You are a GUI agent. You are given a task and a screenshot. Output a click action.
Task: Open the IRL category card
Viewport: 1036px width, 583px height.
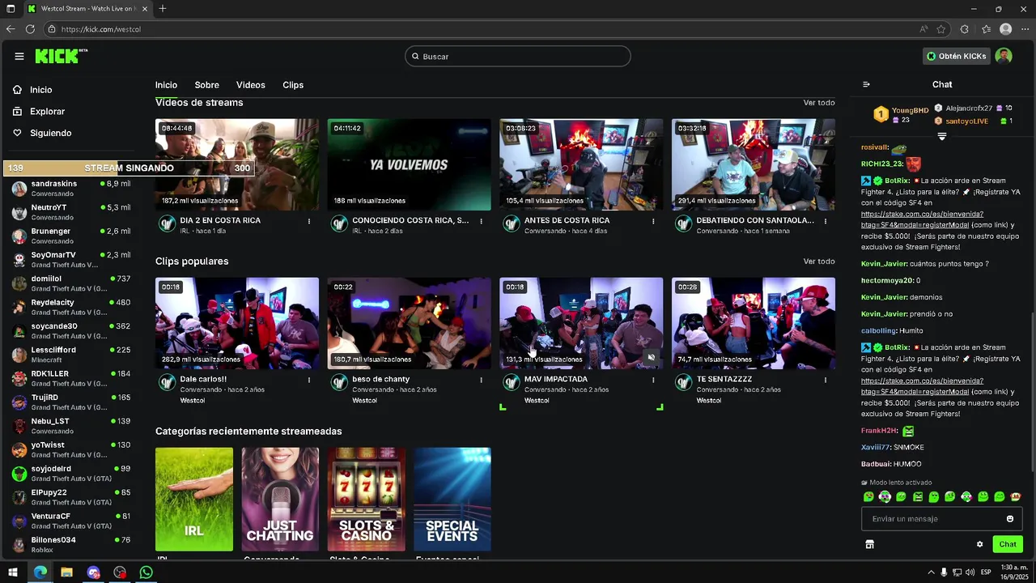pos(194,500)
